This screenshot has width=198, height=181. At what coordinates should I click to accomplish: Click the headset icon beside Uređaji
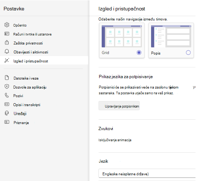click(x=7, y=113)
